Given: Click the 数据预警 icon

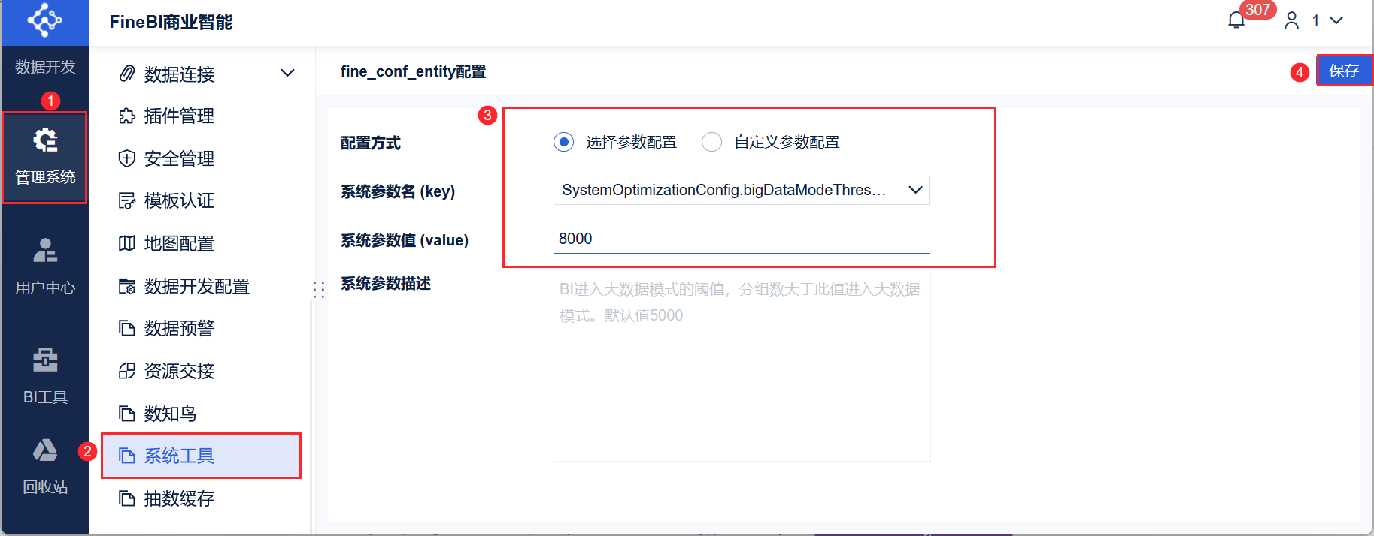Looking at the screenshot, I should click(x=127, y=328).
